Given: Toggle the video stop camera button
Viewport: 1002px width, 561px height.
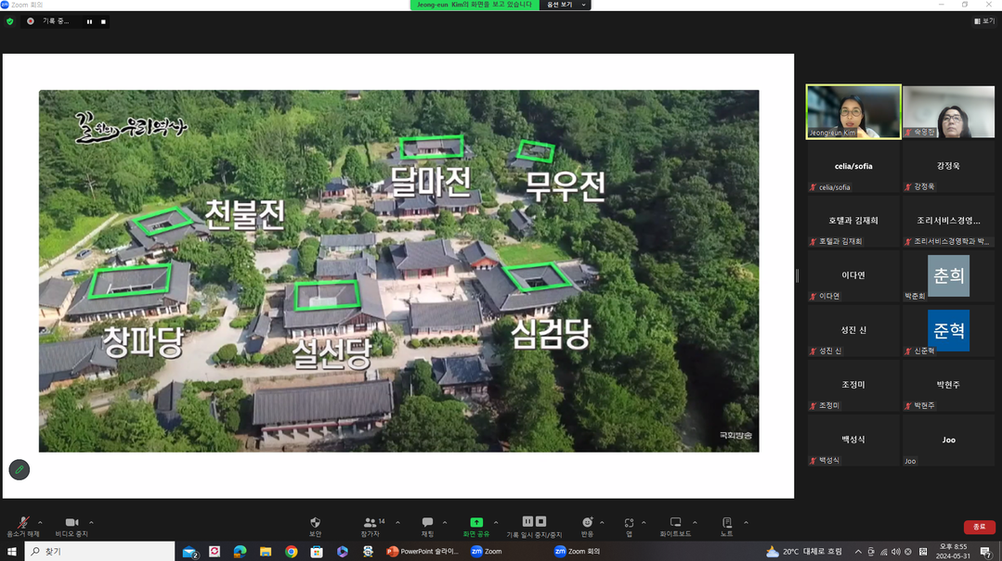Looking at the screenshot, I should (x=72, y=524).
